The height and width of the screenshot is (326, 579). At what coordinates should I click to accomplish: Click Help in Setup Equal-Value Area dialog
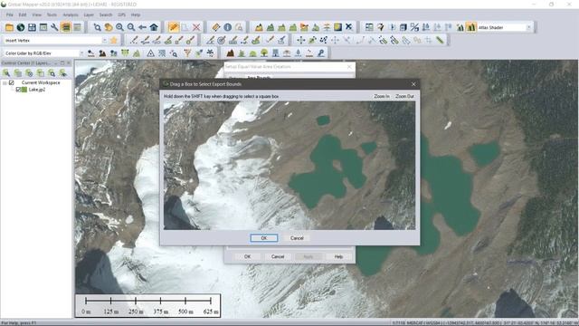click(x=338, y=256)
